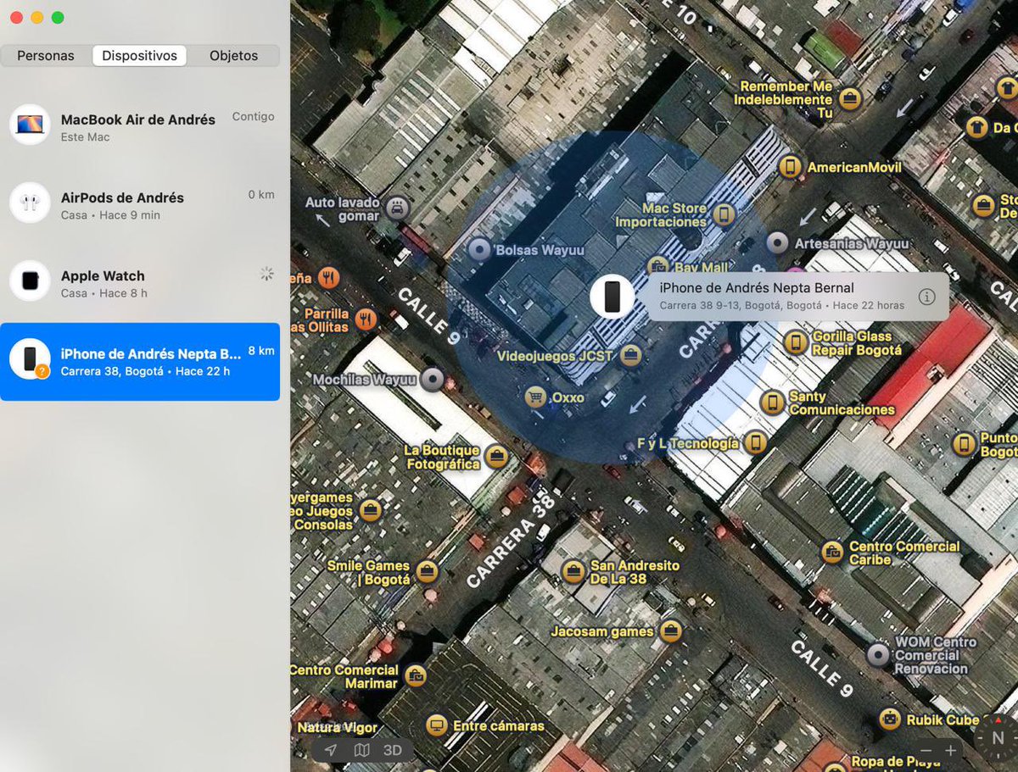
Task: Click the AmericanMovil phone store marker
Action: pos(790,167)
